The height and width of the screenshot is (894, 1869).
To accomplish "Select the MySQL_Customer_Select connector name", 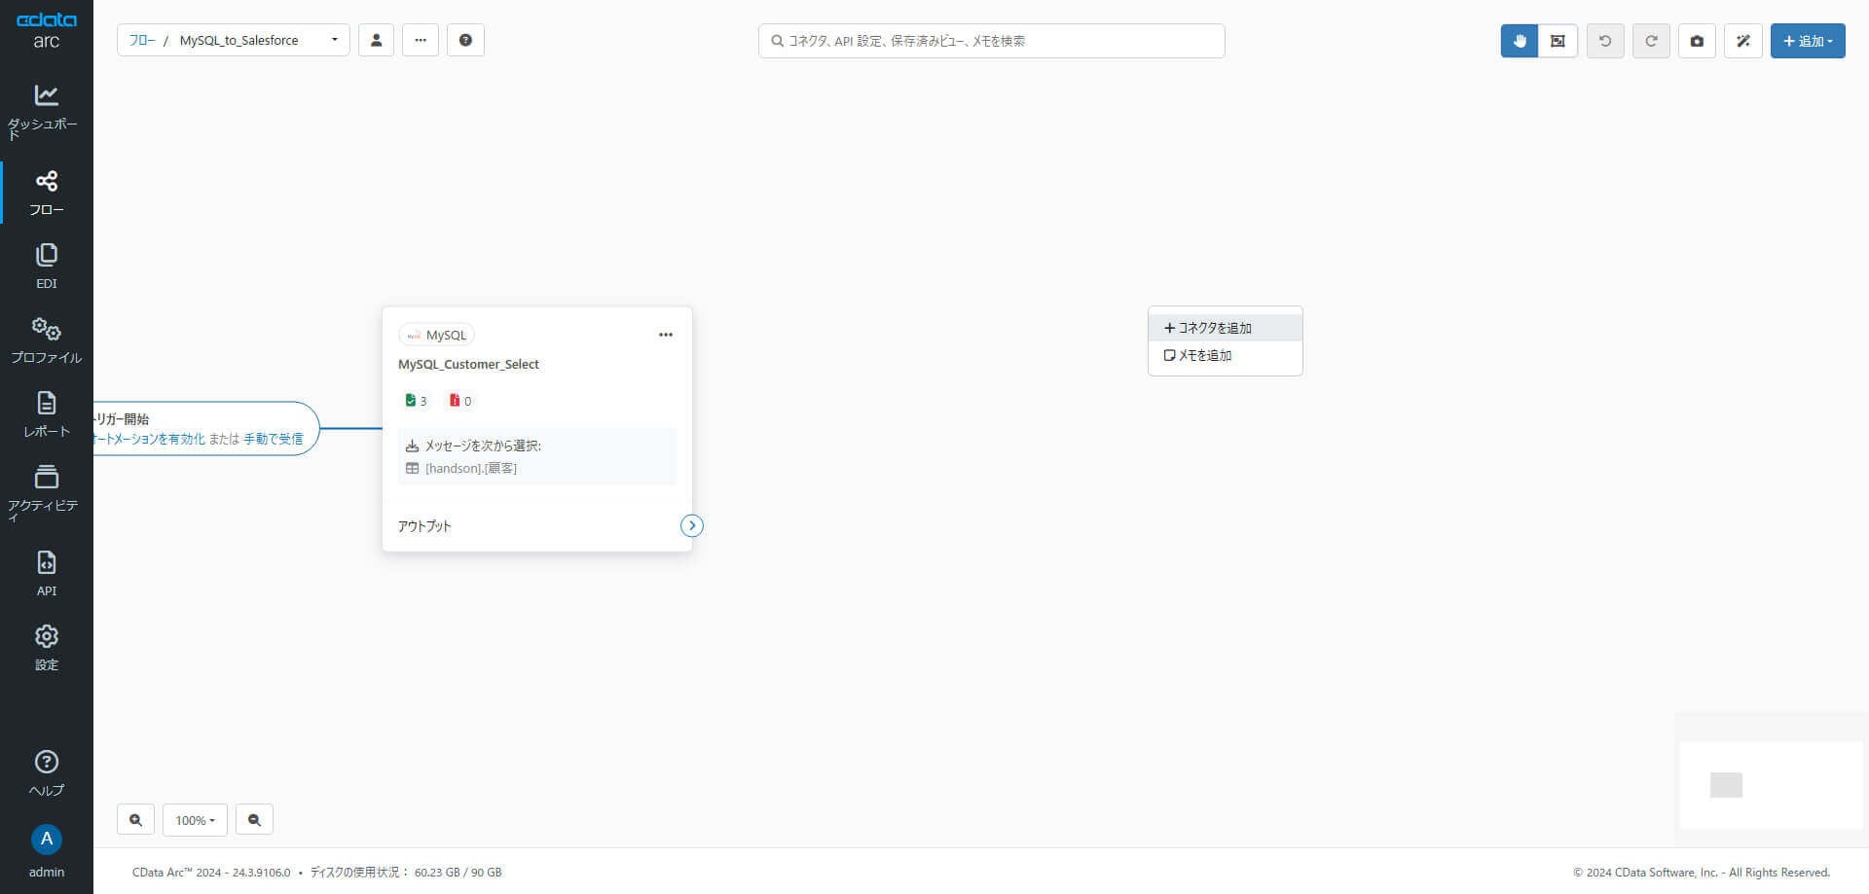I will tap(468, 364).
